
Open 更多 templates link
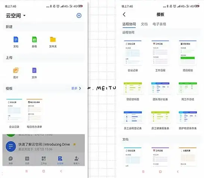click(x=74, y=88)
